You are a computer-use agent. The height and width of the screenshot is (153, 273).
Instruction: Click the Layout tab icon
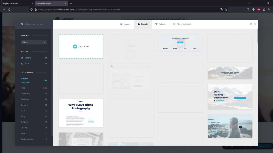121,24
